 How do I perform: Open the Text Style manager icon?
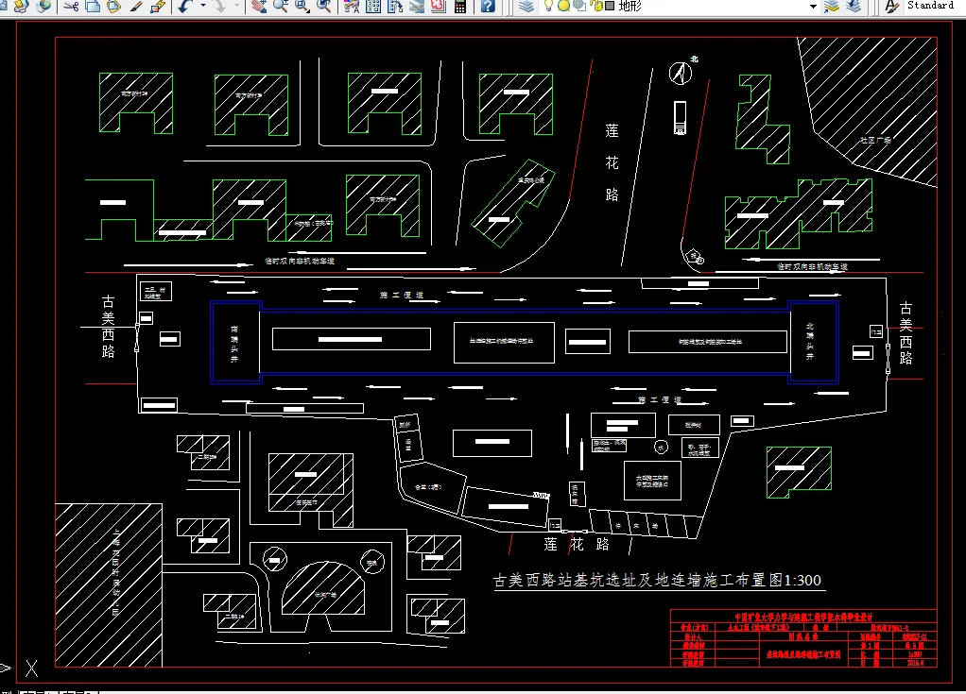[x=890, y=7]
